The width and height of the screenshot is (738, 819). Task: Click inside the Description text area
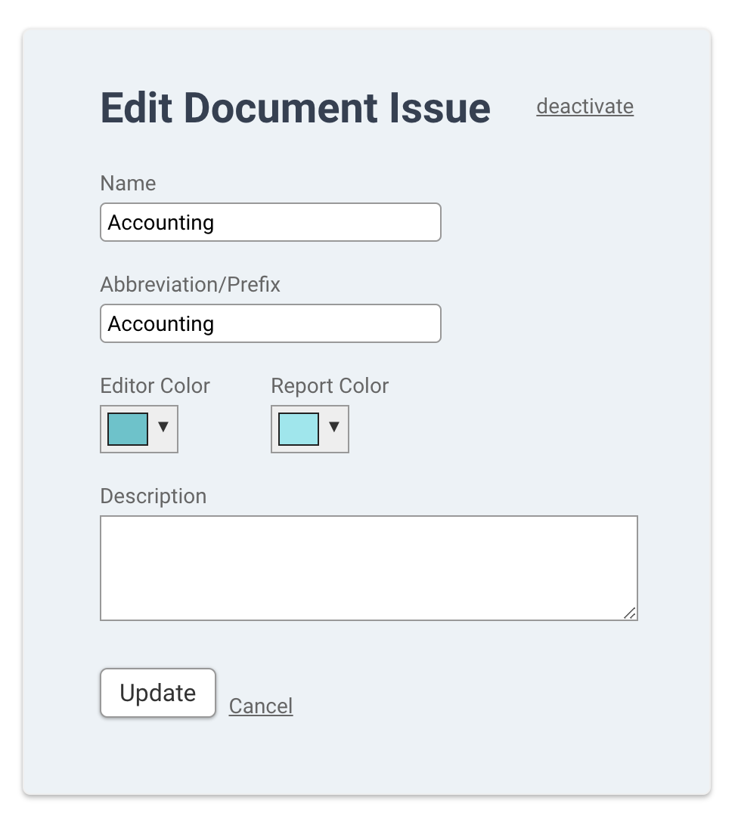click(x=369, y=567)
